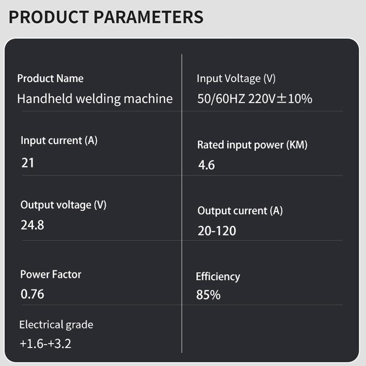Click the output current range 20-120
366x366 pixels.
217,231
